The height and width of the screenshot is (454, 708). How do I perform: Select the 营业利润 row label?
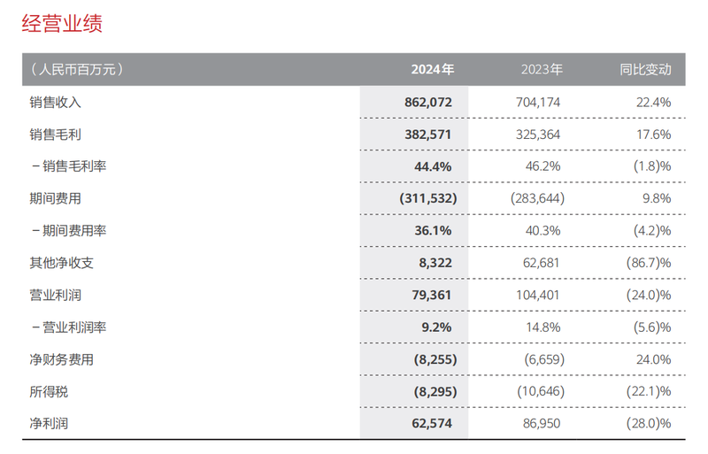tap(55, 295)
